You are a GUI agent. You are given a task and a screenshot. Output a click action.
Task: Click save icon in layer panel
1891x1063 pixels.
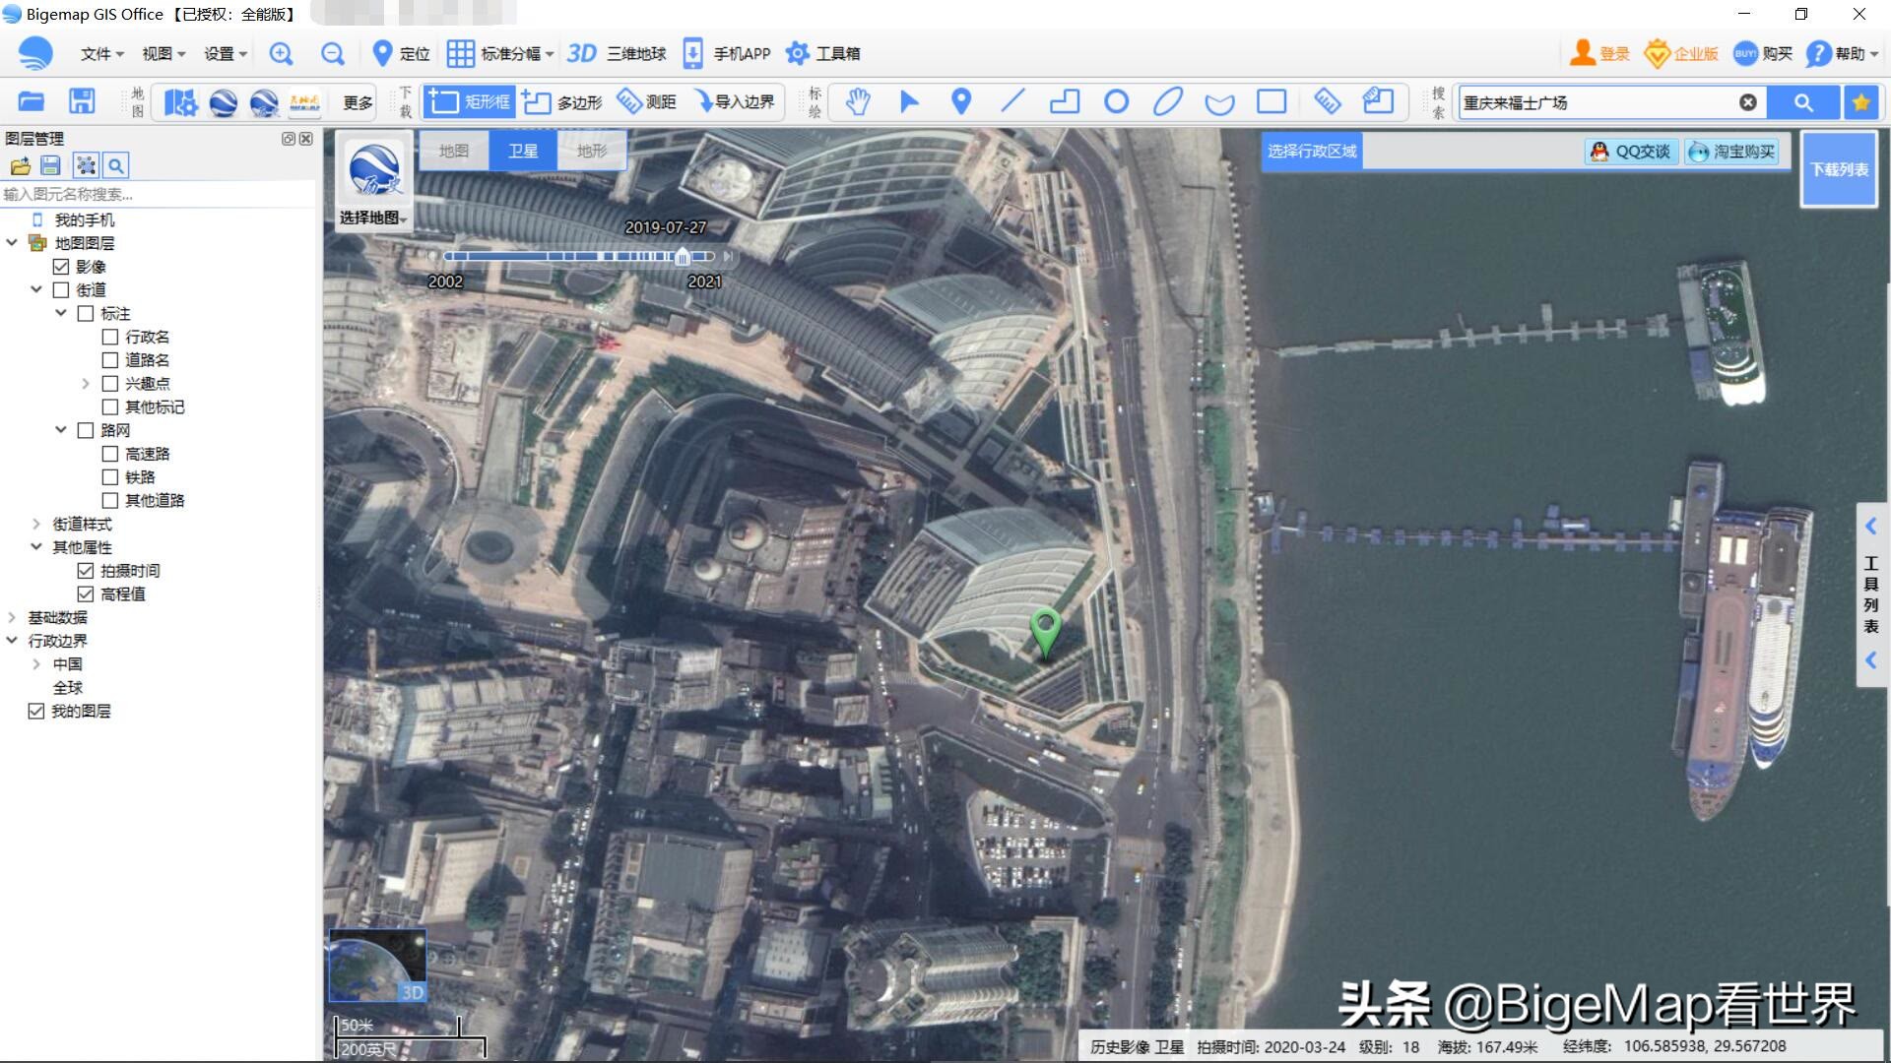(x=51, y=165)
